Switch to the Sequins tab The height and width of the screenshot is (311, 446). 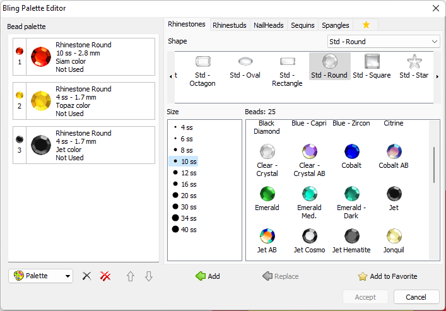(302, 25)
